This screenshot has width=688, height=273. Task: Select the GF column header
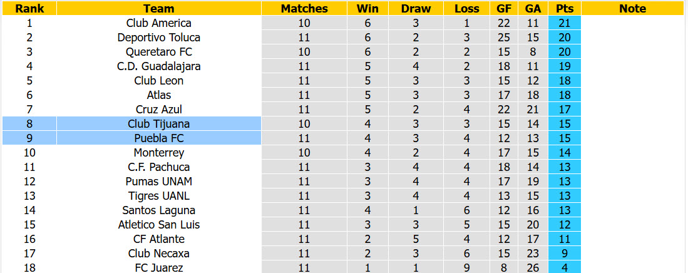tap(504, 8)
